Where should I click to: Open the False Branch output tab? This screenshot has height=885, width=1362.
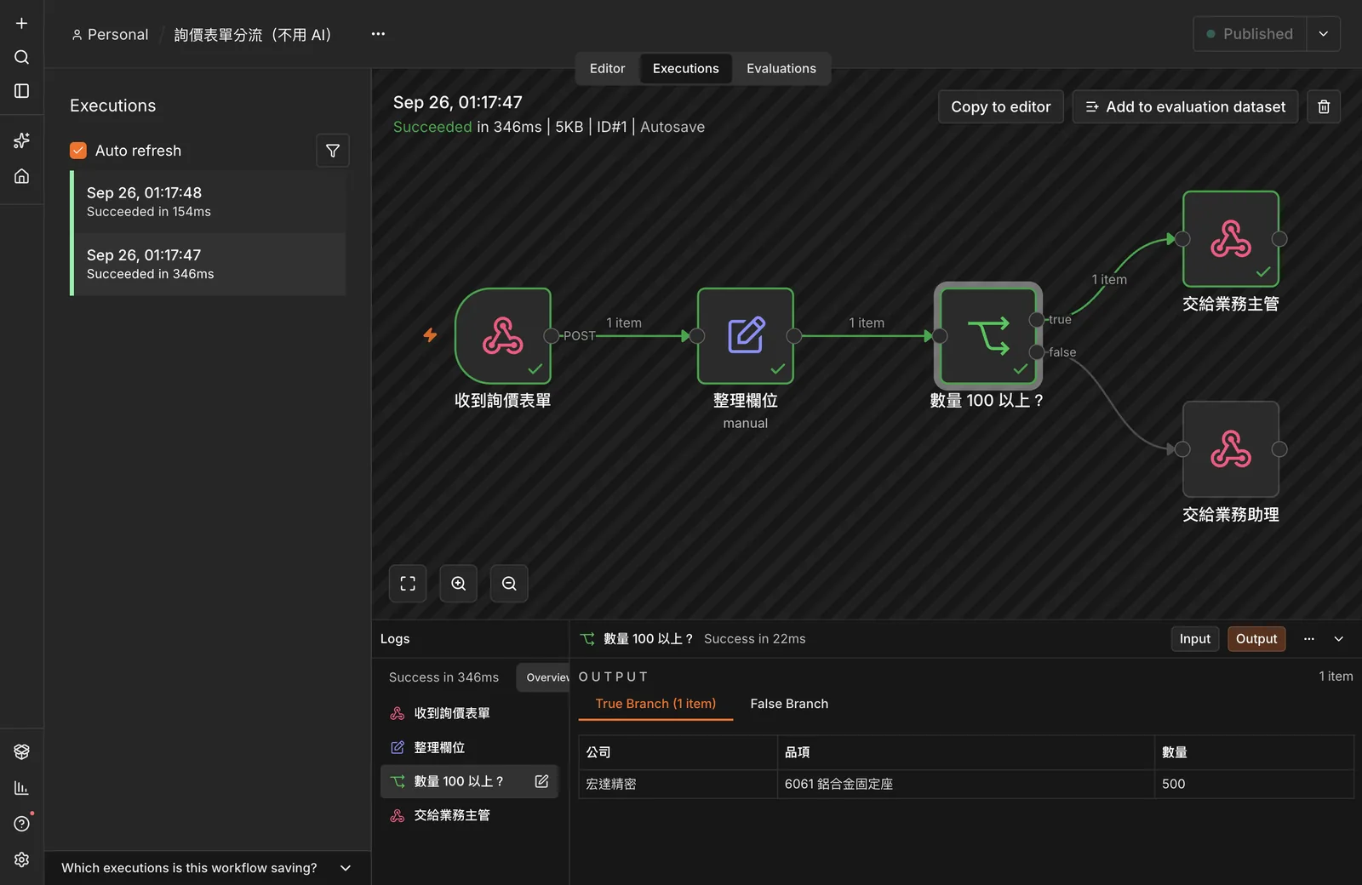pos(789,704)
